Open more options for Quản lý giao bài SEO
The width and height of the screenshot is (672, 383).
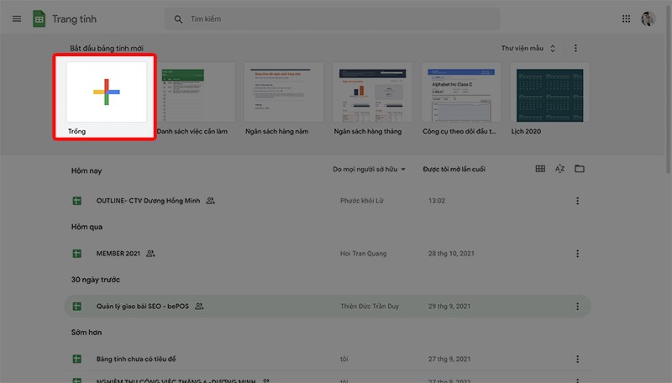577,307
